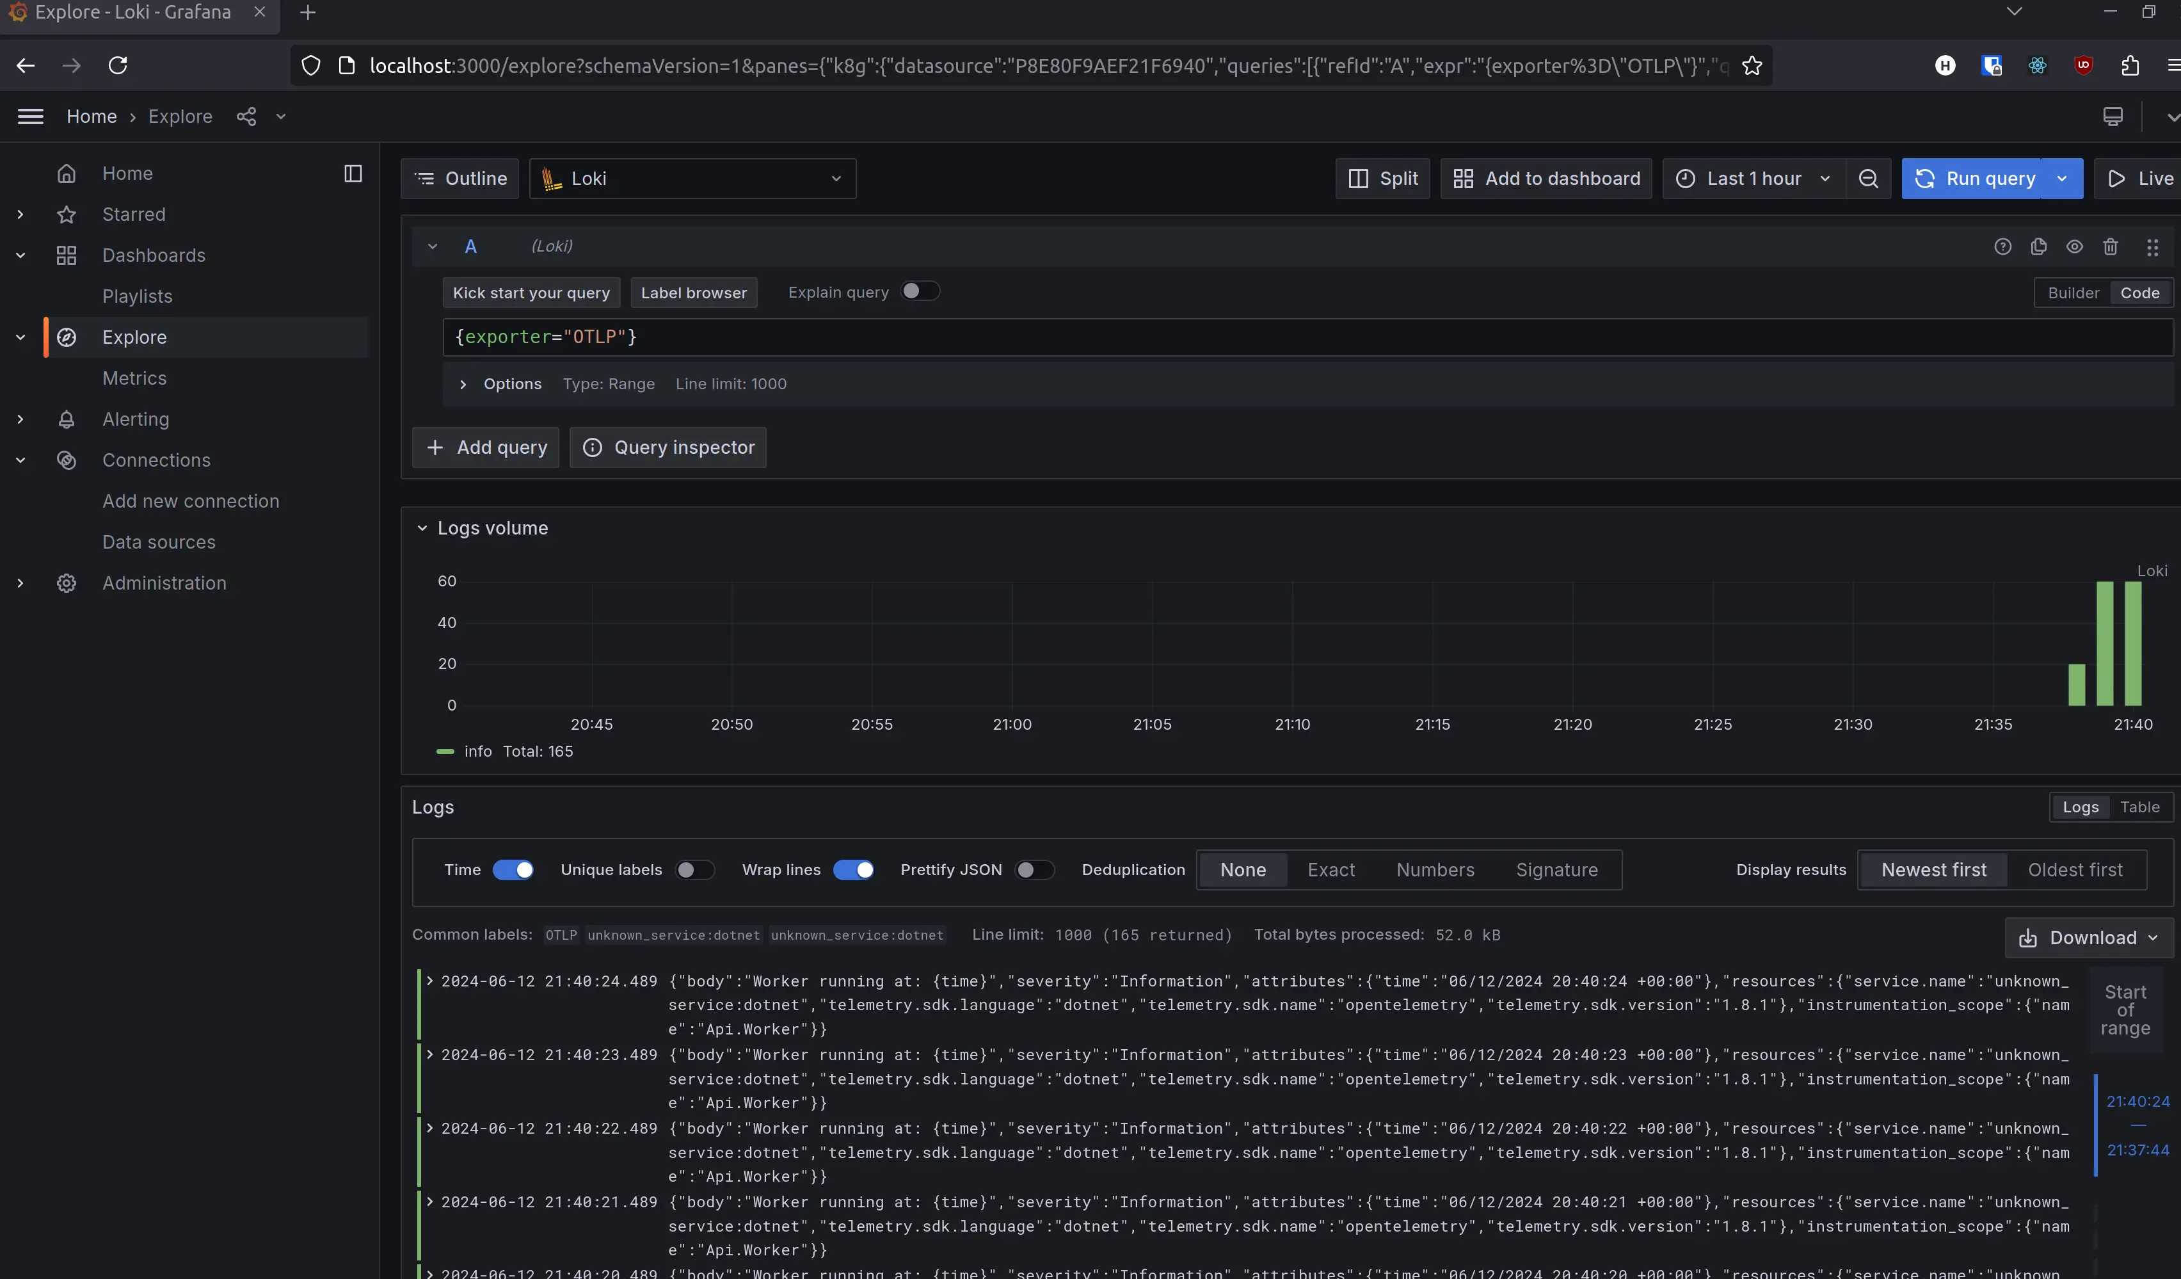2181x1279 pixels.
Task: Open the Last 1 hour time picker
Action: pyautogui.click(x=1754, y=179)
